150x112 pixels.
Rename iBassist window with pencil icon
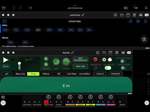pyautogui.click(x=72, y=53)
